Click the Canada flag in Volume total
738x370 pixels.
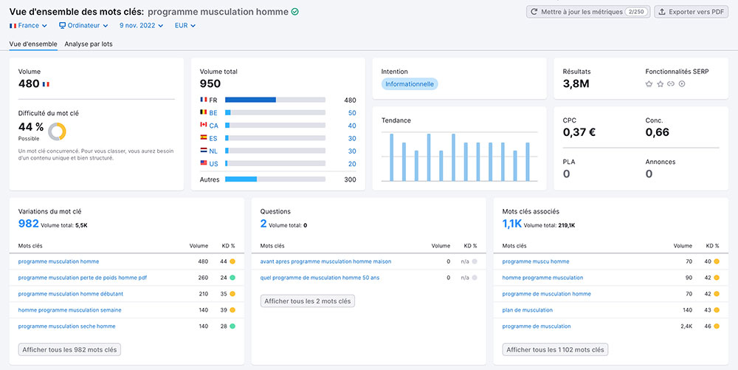(204, 126)
